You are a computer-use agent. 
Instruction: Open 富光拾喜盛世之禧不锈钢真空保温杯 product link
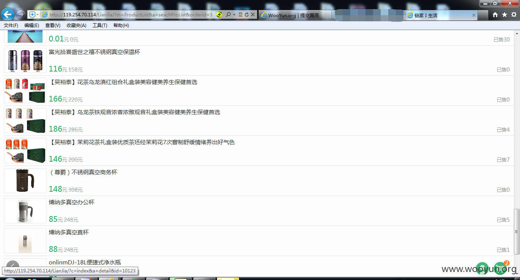pyautogui.click(x=94, y=52)
